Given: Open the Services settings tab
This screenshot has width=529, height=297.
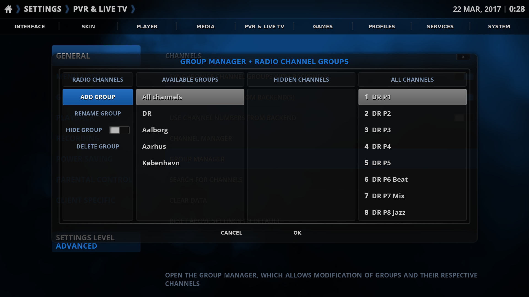Looking at the screenshot, I should point(440,26).
